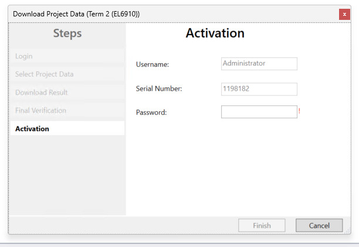359x247 pixels.
Task: Click the Finish button
Action: 262,225
